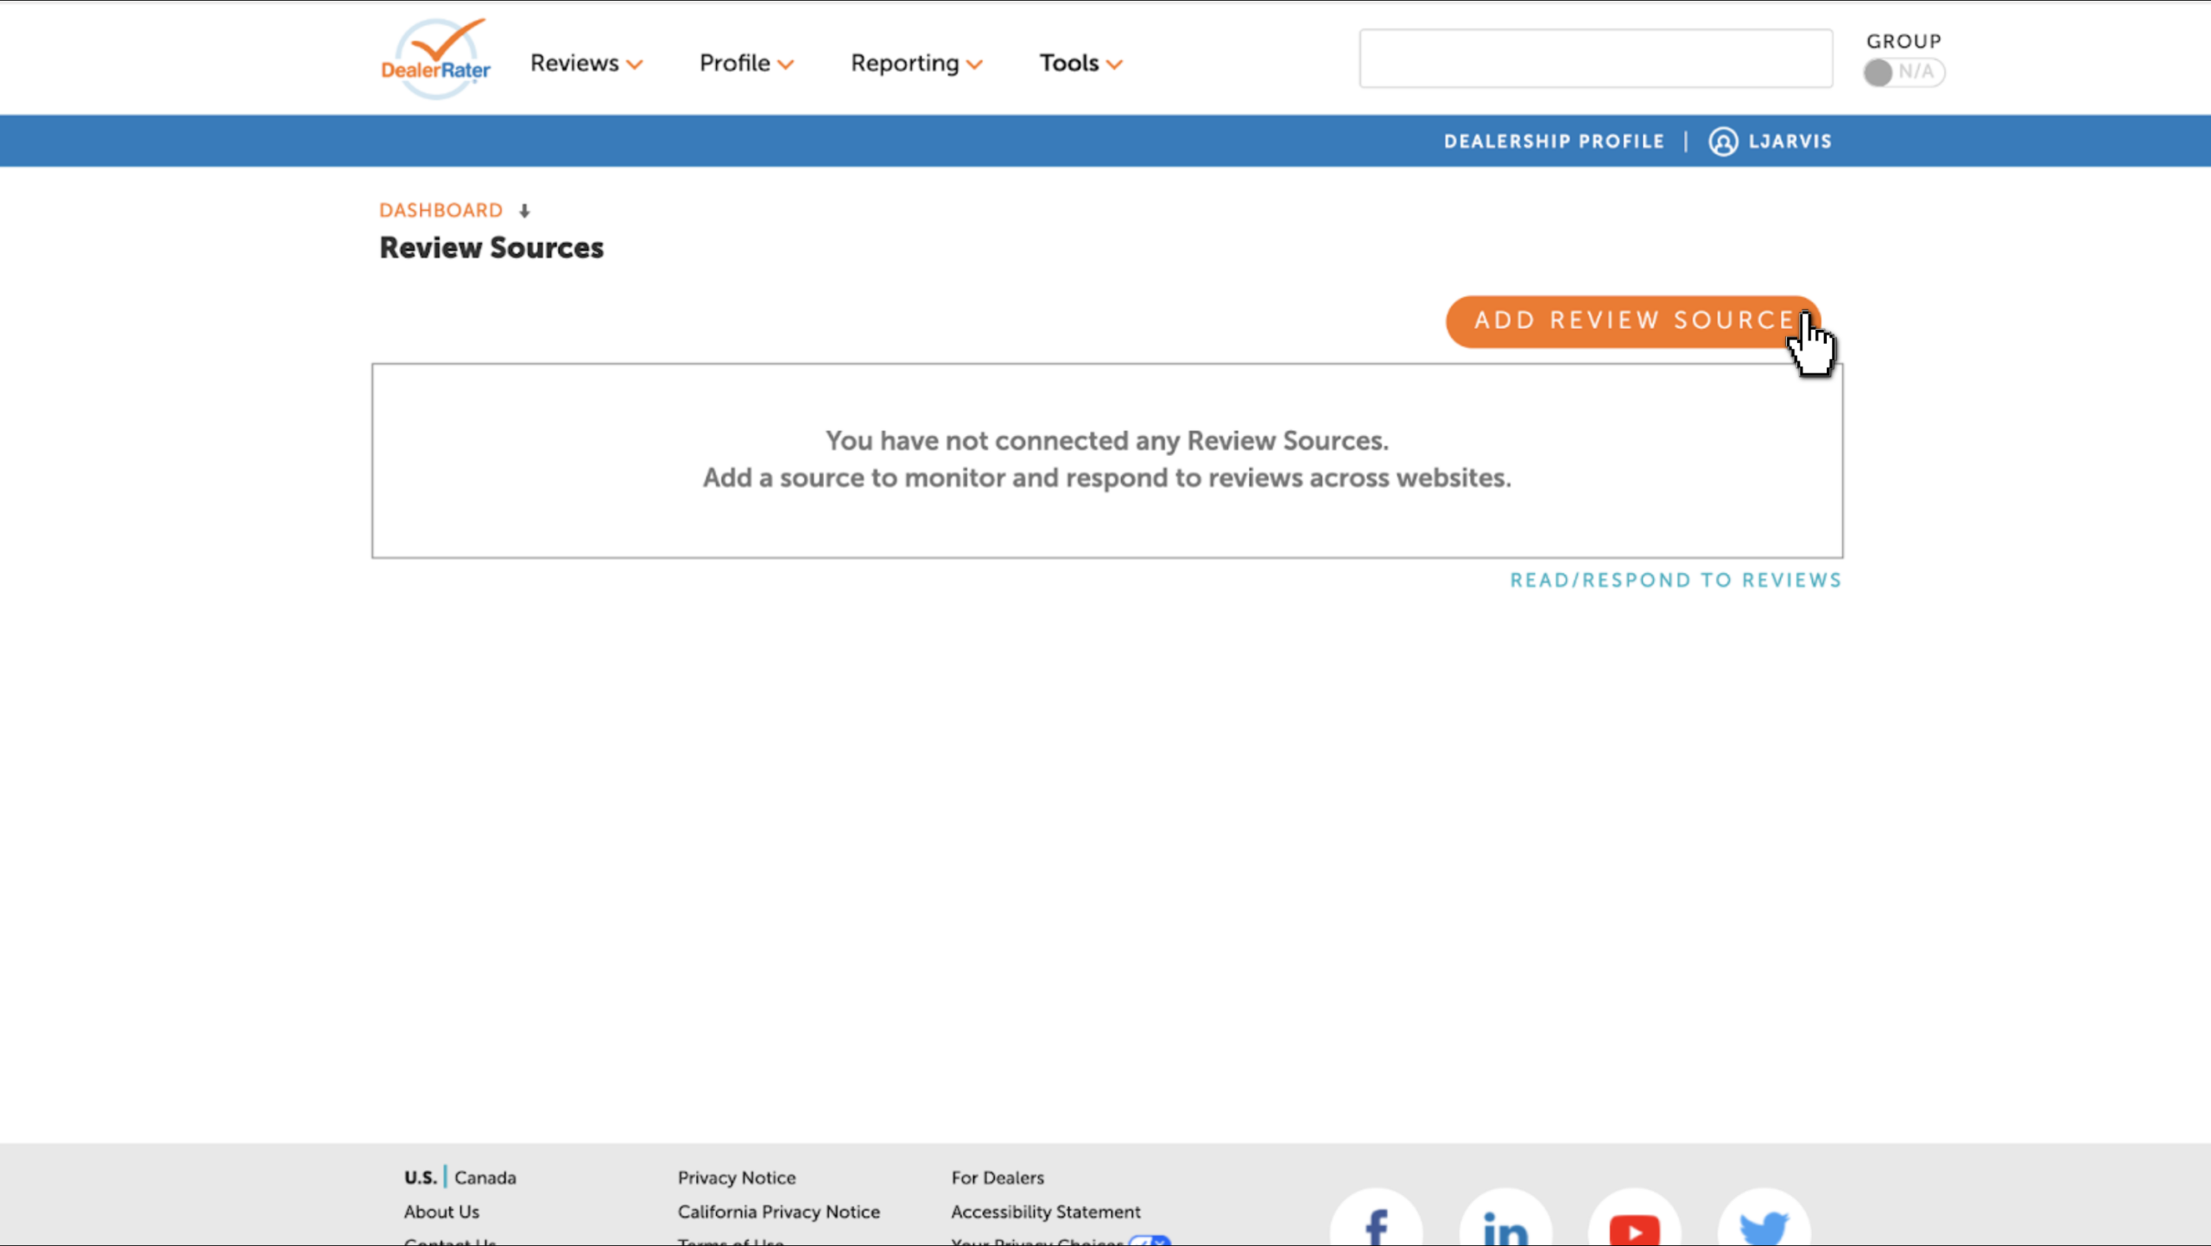This screenshot has height=1246, width=2211.
Task: Click the arrow icon beside Dashboard
Action: click(x=524, y=212)
